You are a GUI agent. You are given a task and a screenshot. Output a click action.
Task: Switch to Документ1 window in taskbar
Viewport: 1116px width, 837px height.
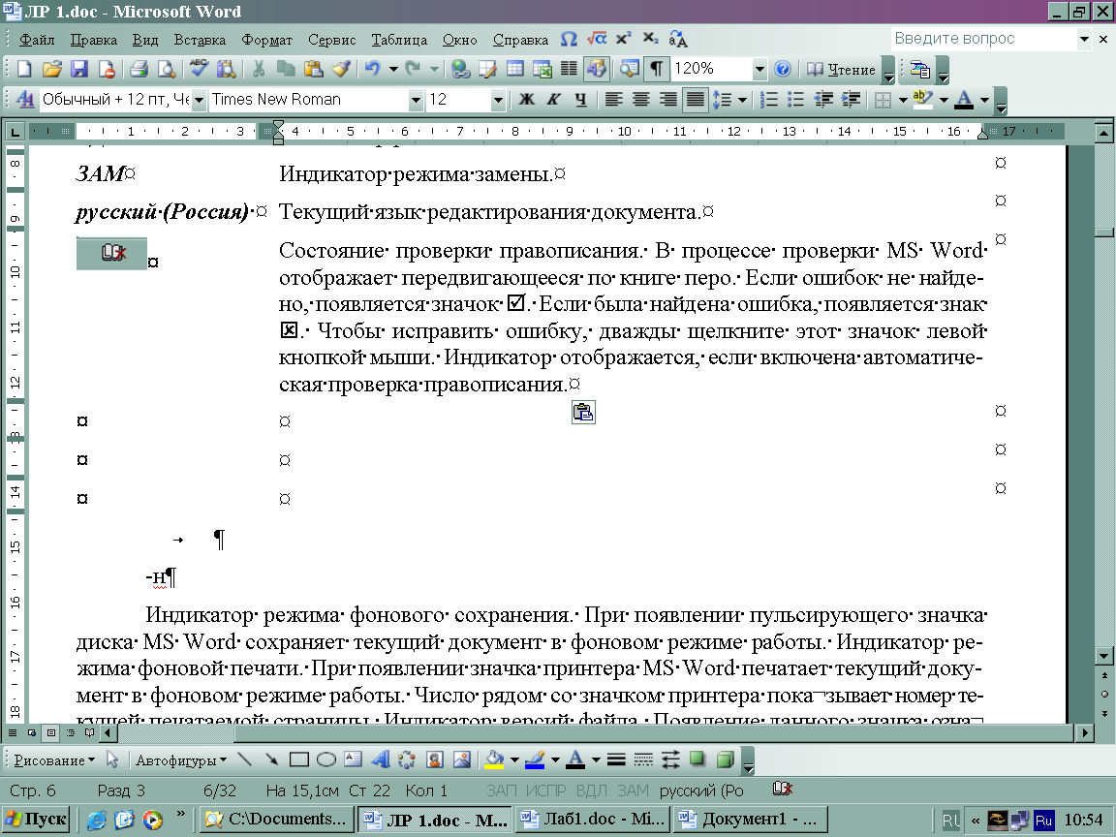point(751,820)
